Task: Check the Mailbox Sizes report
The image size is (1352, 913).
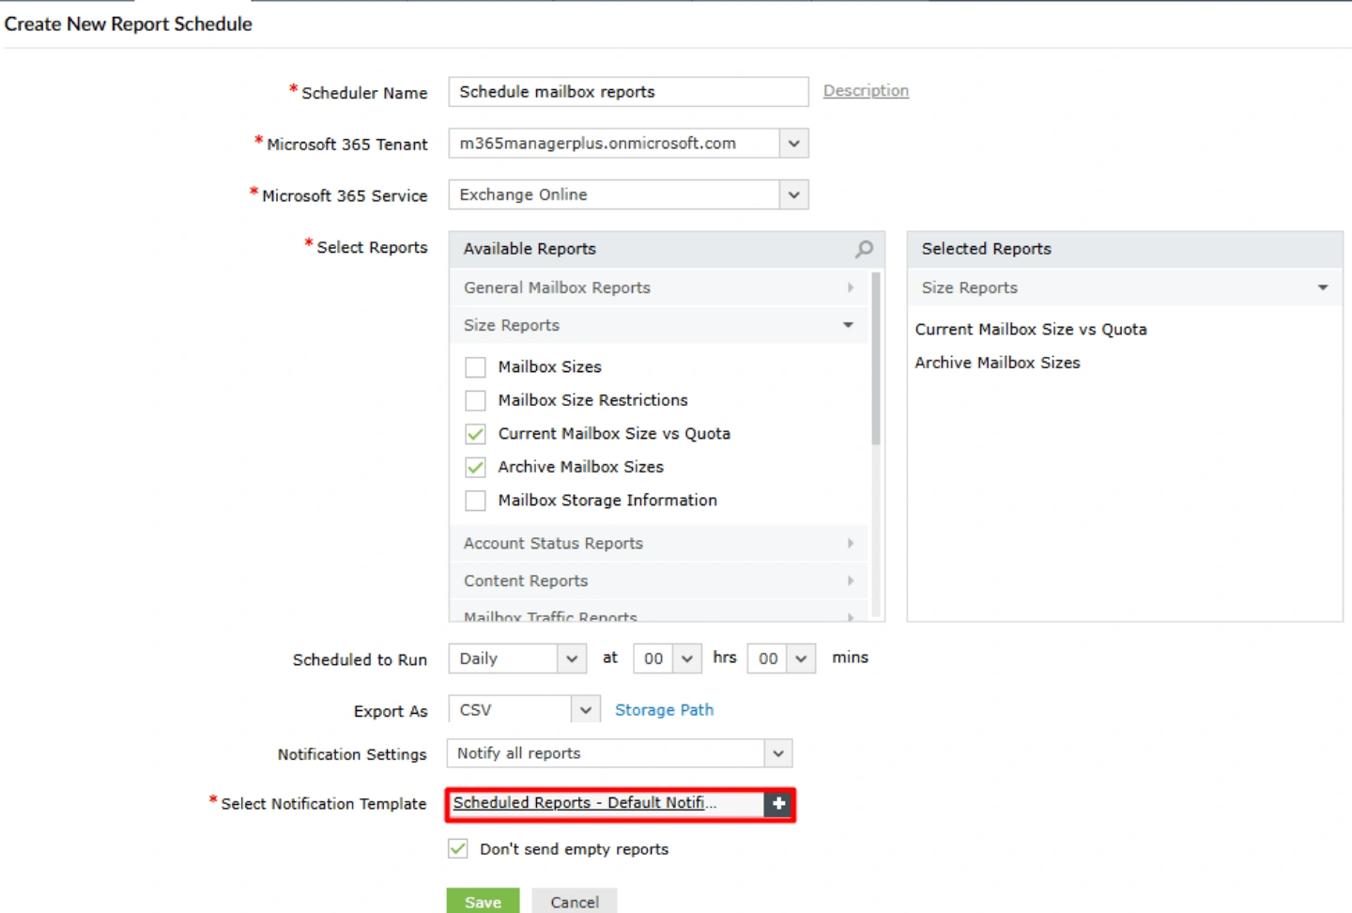Action: (475, 366)
